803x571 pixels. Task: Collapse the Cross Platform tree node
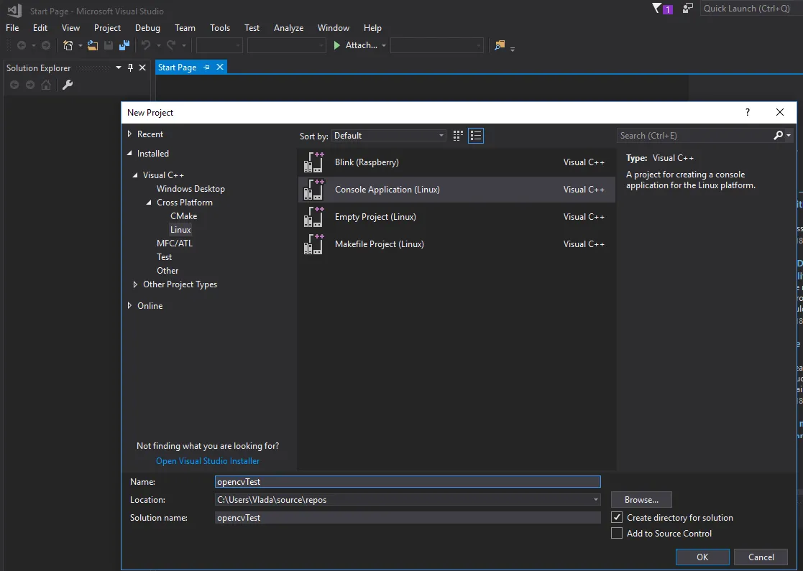(x=149, y=203)
